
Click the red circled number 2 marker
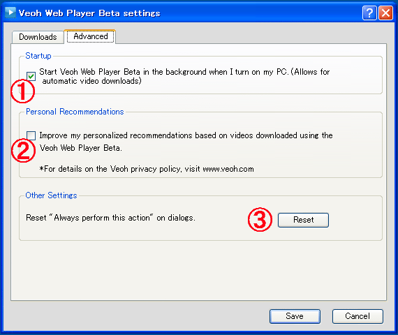coord(23,150)
